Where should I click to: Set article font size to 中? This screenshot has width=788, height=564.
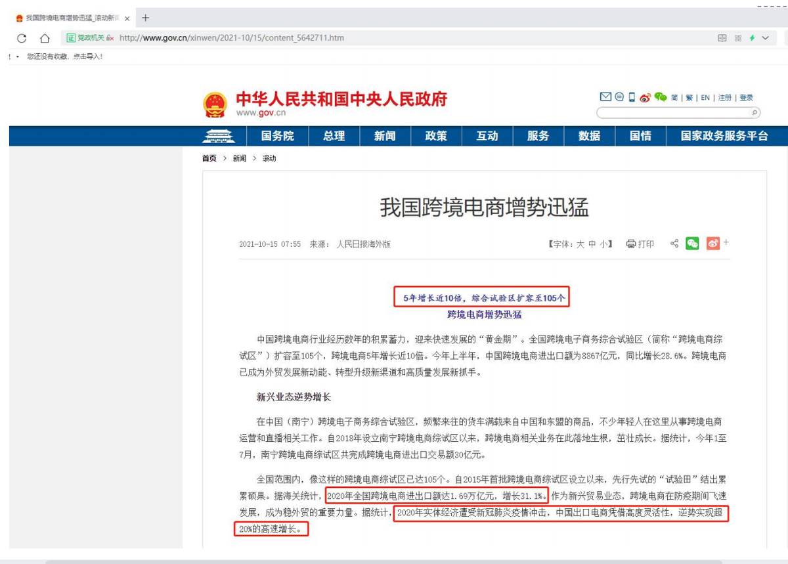coord(592,244)
